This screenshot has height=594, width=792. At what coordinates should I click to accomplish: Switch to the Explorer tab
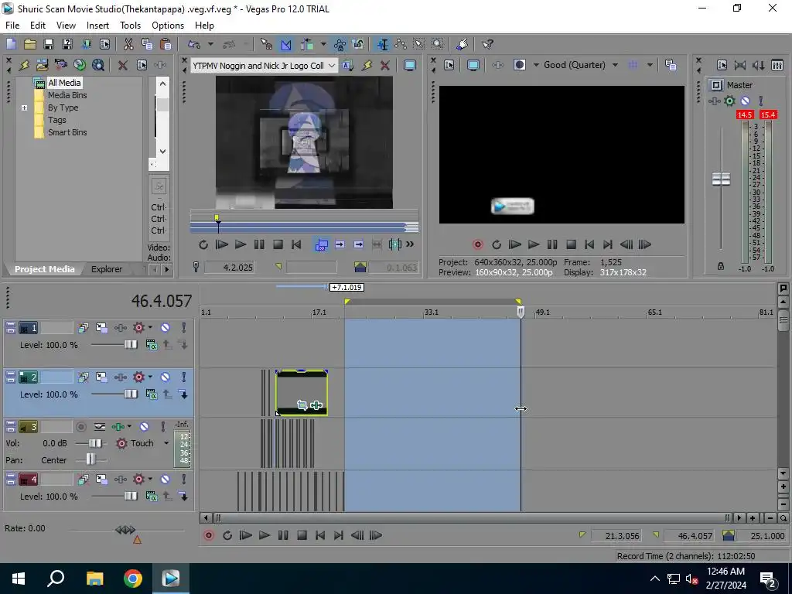[106, 269]
